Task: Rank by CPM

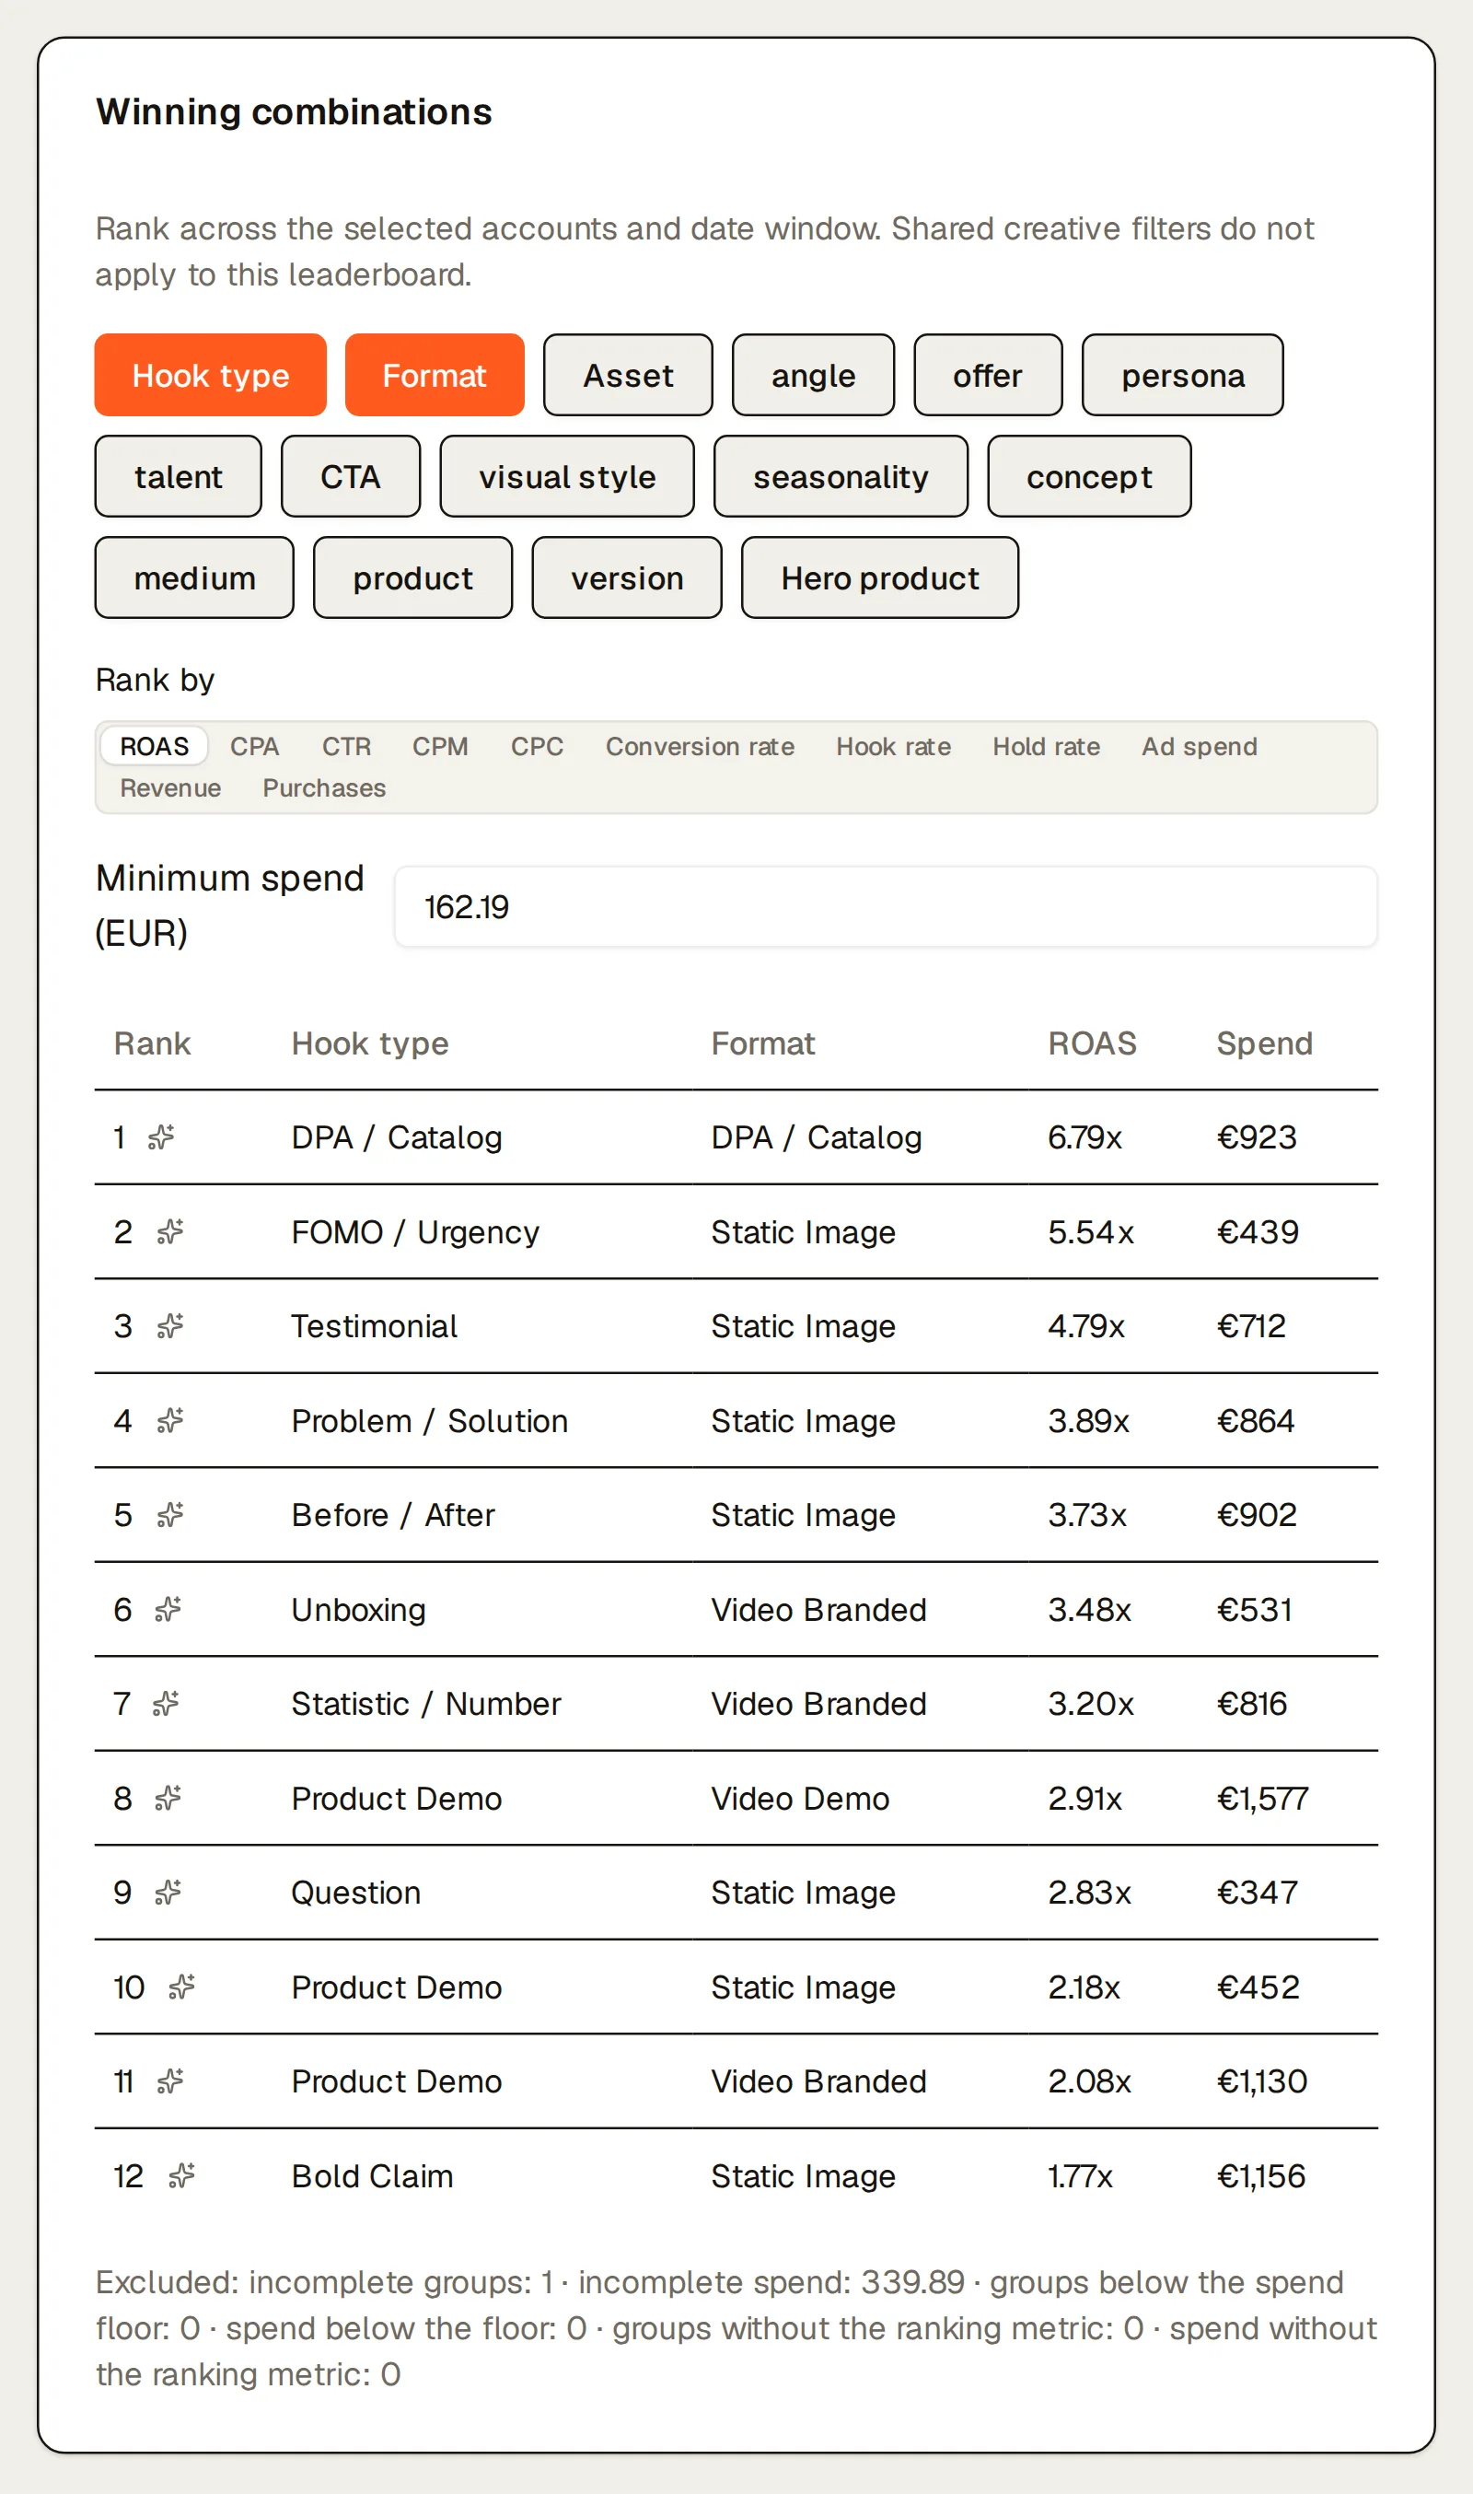Action: [x=440, y=747]
